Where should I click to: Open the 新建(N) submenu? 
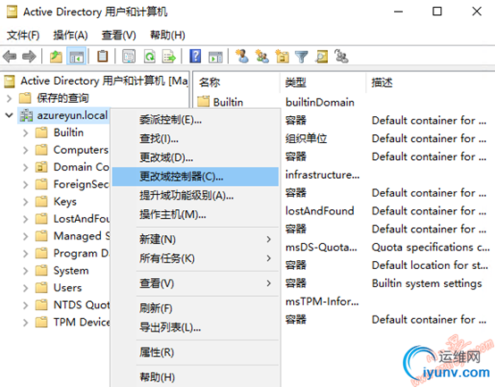(x=196, y=240)
